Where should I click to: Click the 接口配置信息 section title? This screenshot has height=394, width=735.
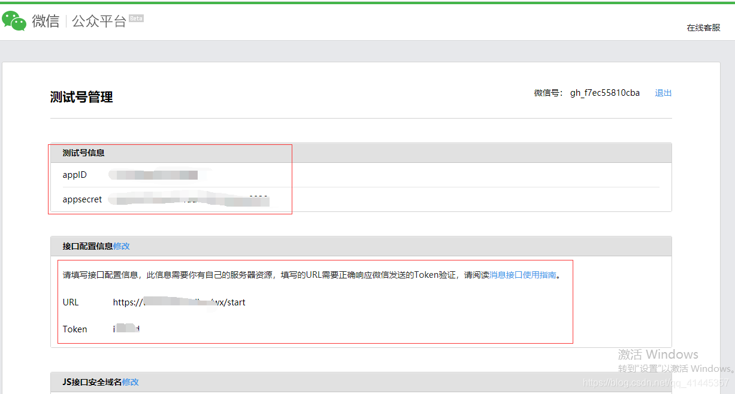point(87,246)
